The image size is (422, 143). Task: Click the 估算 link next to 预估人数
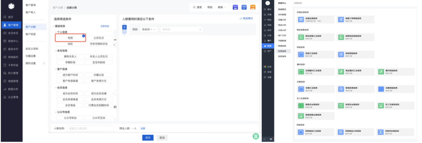143,128
